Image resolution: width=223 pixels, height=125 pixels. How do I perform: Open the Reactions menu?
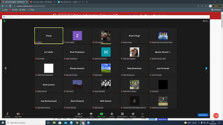[133, 115]
